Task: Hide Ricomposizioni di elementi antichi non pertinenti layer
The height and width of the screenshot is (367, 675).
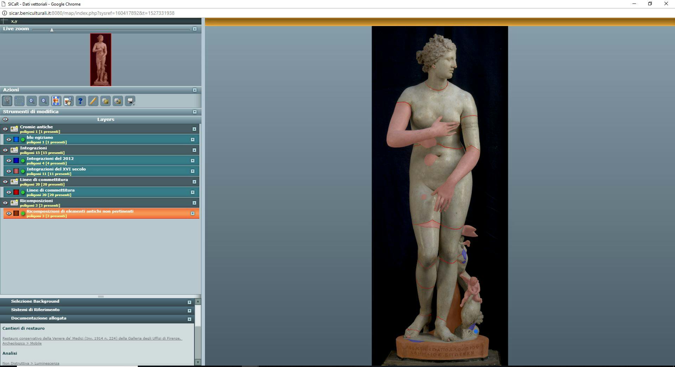Action: click(9, 213)
